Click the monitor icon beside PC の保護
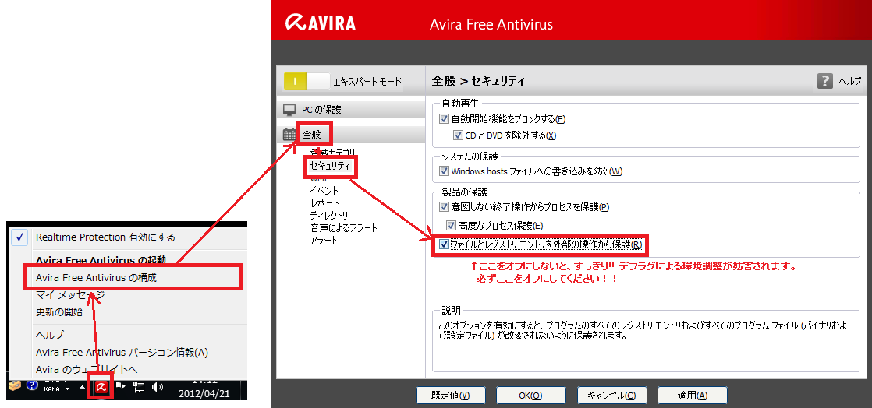The height and width of the screenshot is (408, 872). (289, 110)
